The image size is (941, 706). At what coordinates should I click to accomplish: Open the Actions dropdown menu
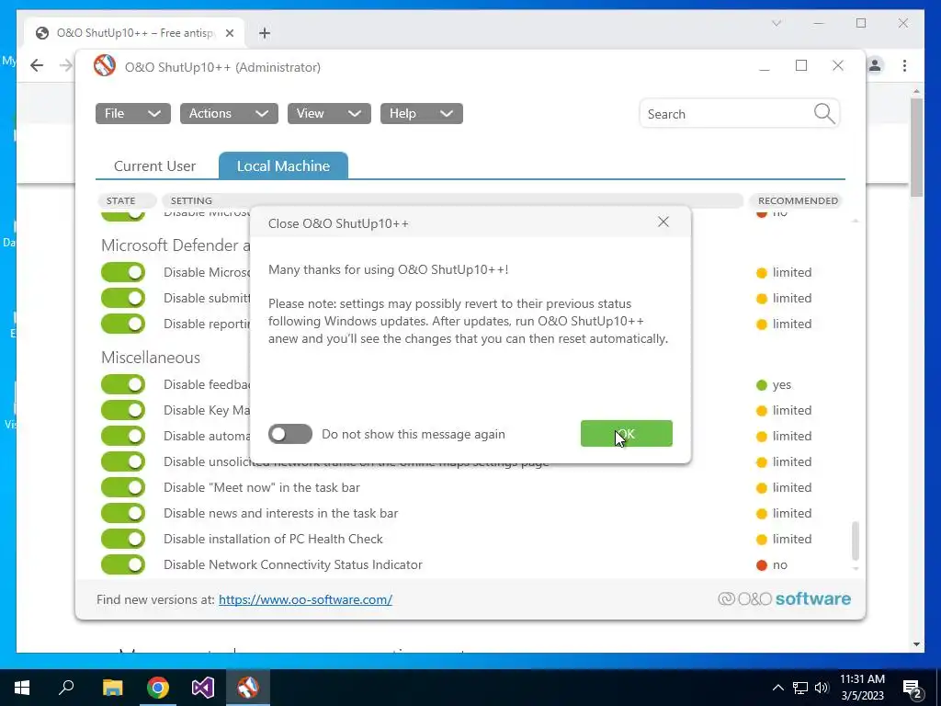229,113
